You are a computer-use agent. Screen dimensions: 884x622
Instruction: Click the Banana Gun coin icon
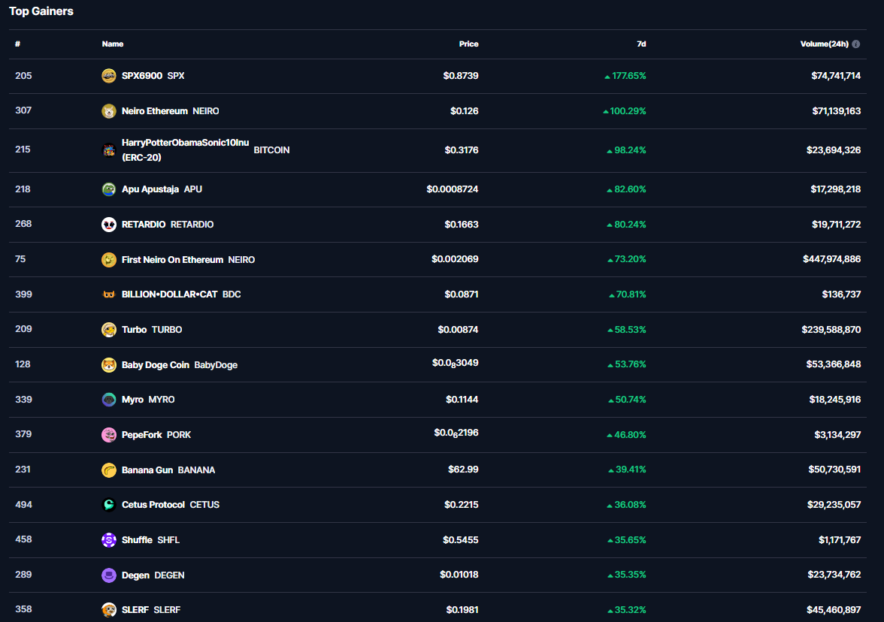pos(109,470)
